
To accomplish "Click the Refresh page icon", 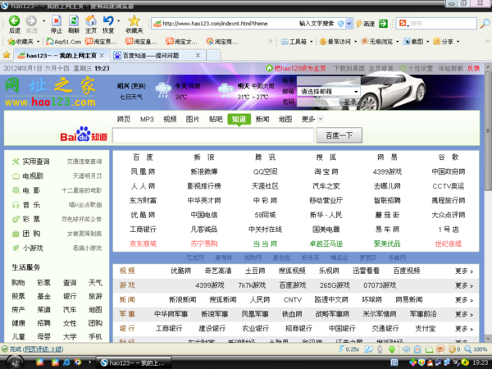I will pyautogui.click(x=74, y=20).
